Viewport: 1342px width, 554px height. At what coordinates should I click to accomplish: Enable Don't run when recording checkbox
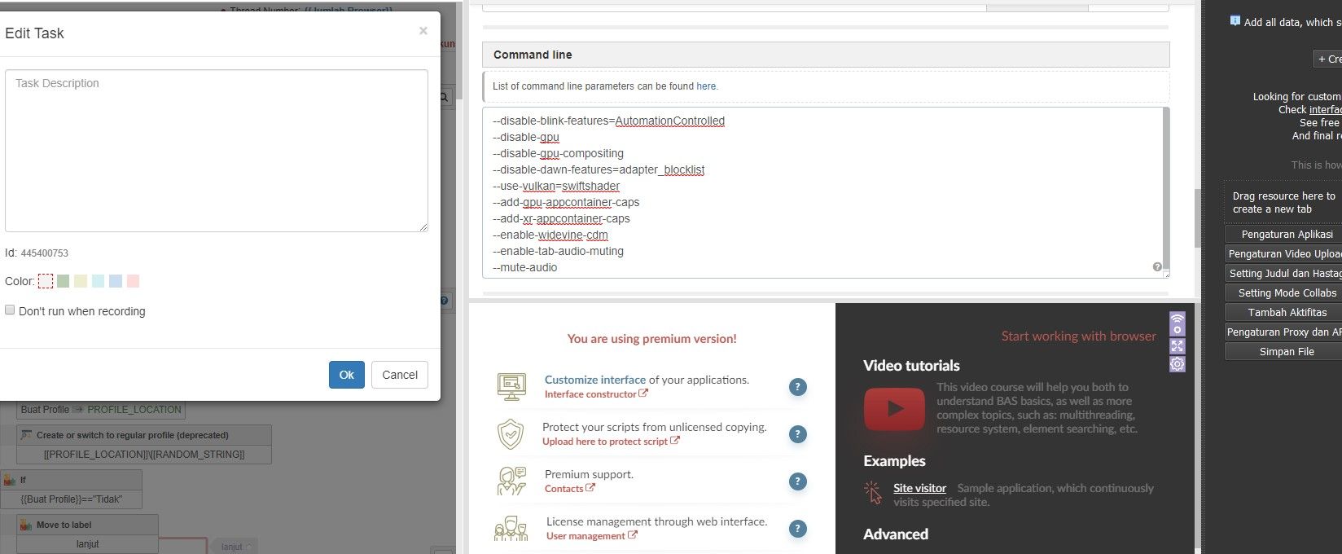click(x=10, y=310)
